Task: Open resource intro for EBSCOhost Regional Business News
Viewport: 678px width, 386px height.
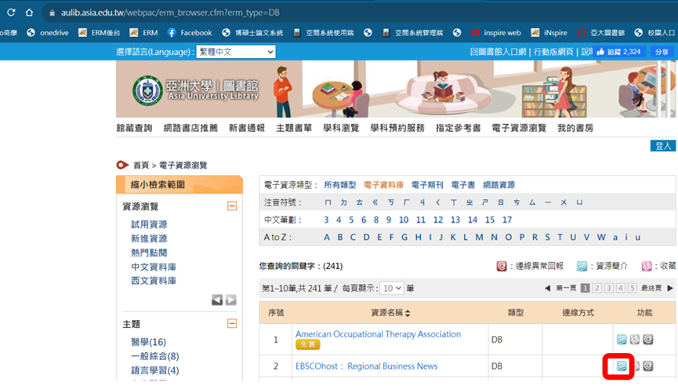Action: point(622,366)
